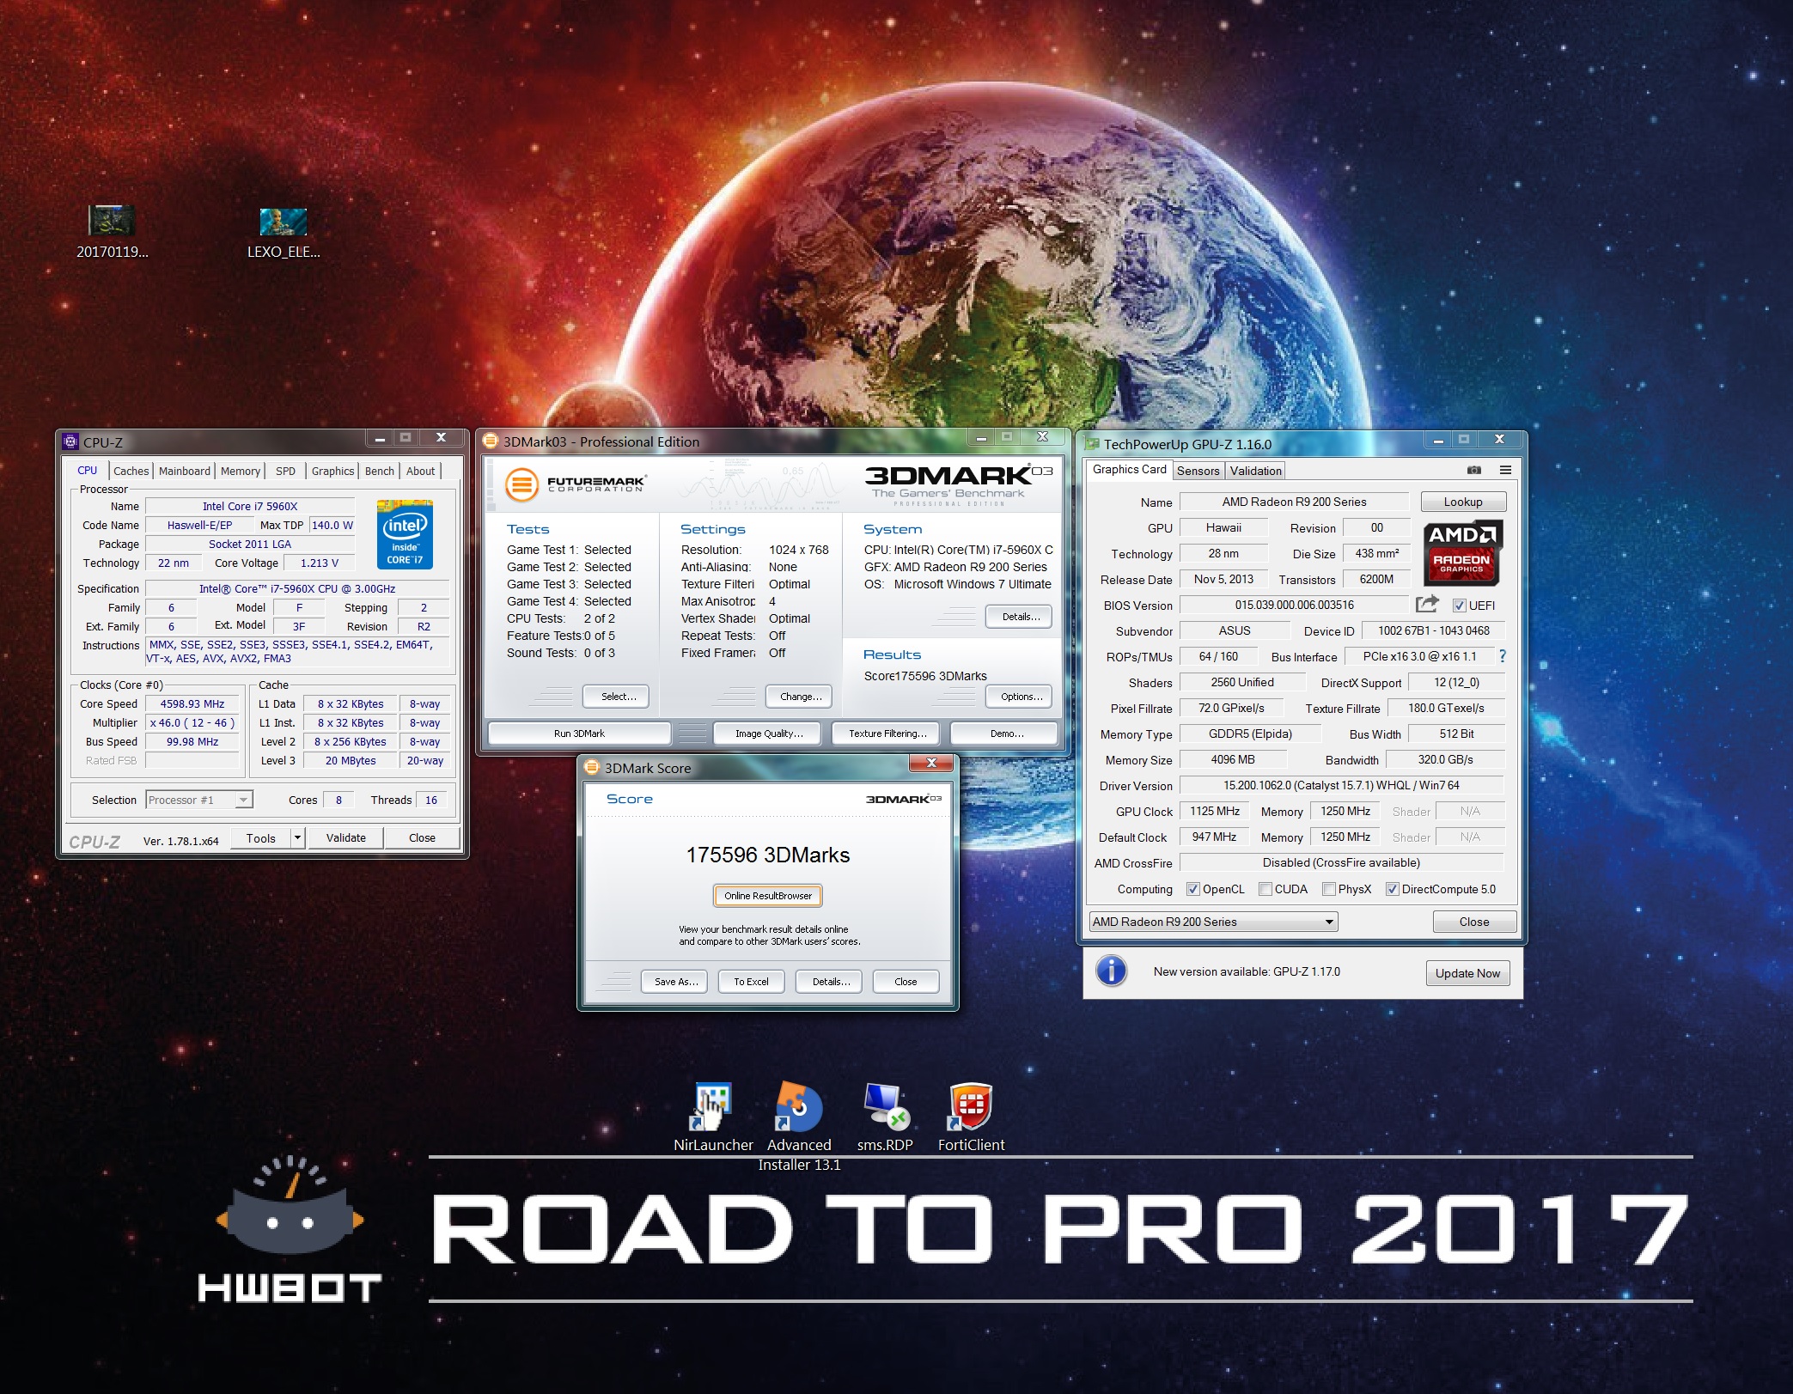Click Details... in 3DMark Score window

pos(830,982)
